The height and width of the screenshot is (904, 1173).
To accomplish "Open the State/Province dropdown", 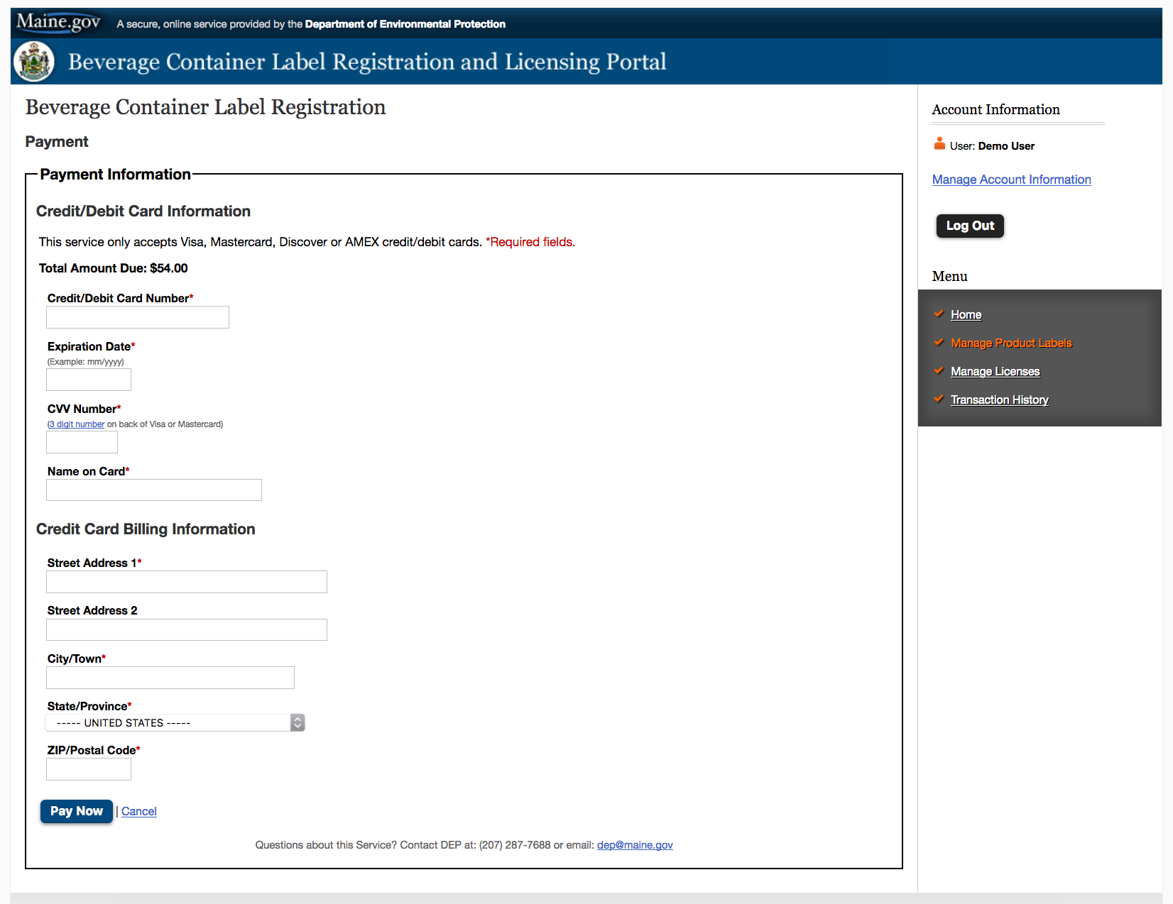I will tap(175, 722).
